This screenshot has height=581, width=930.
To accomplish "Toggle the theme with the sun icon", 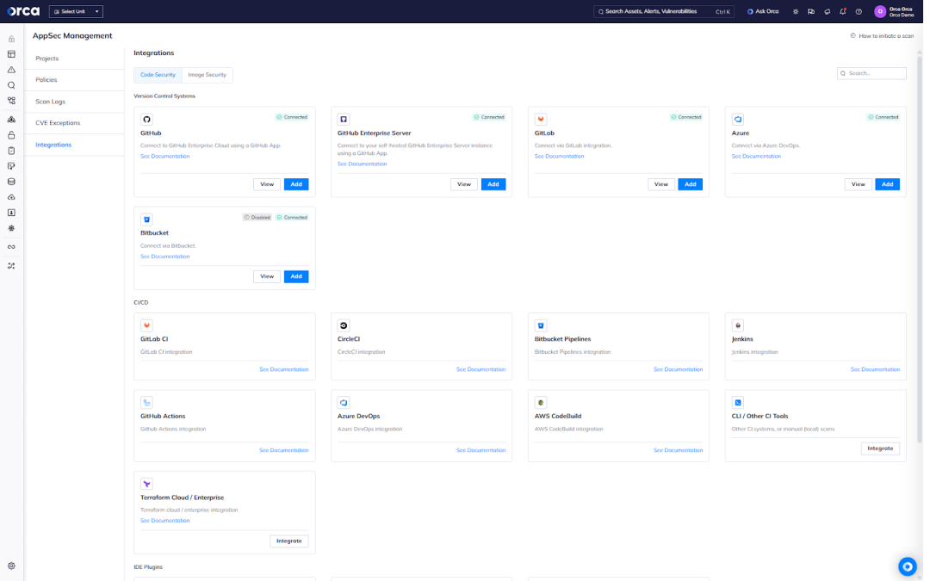I will pos(794,11).
